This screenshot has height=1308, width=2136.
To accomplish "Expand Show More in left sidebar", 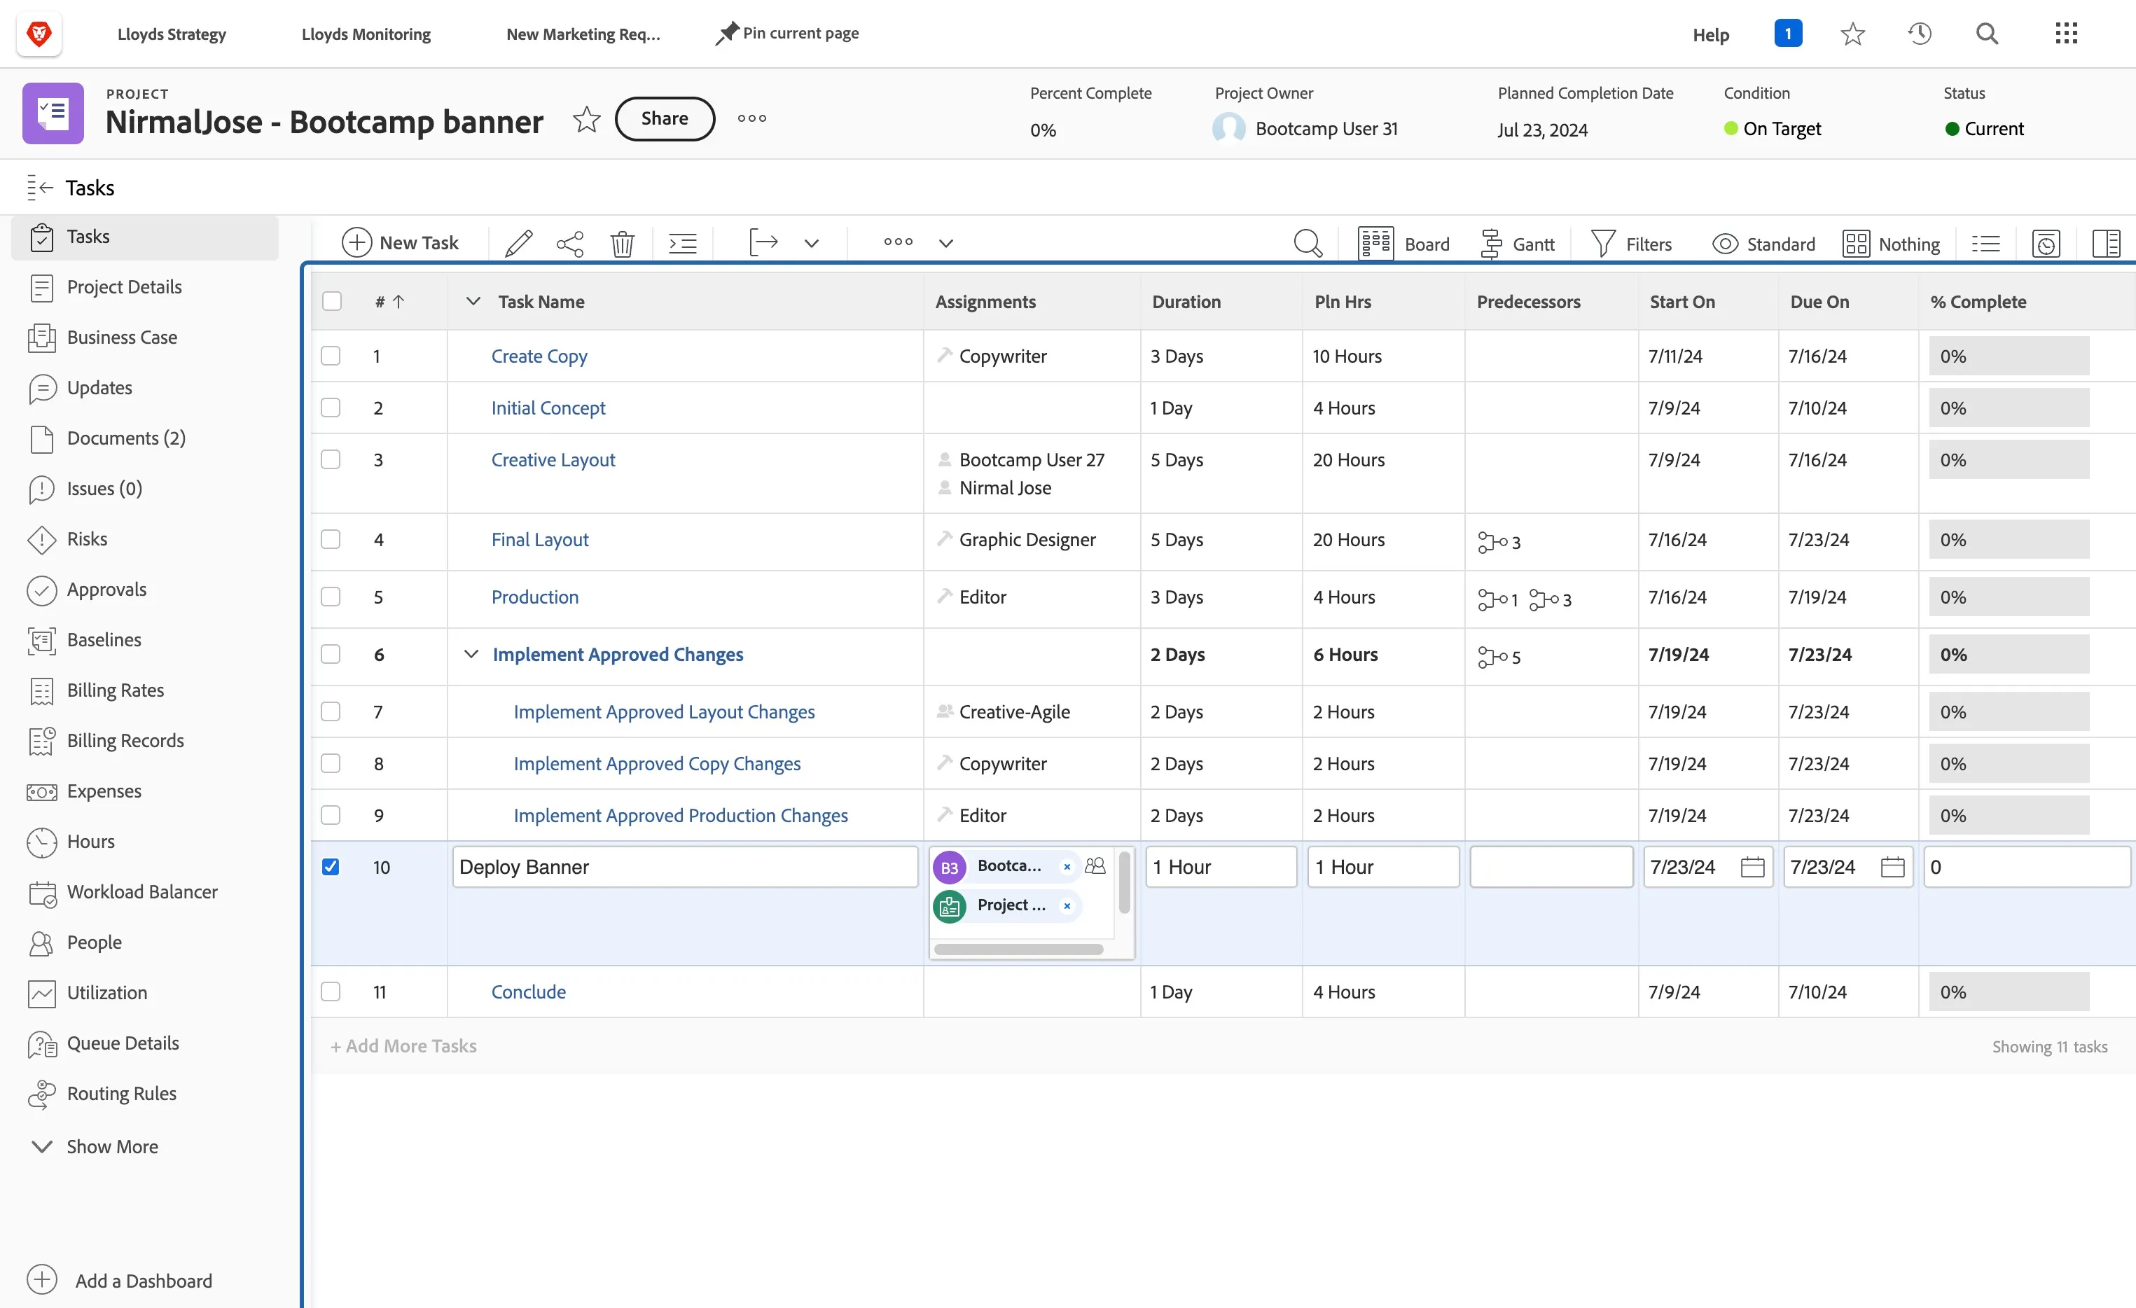I will (x=95, y=1146).
